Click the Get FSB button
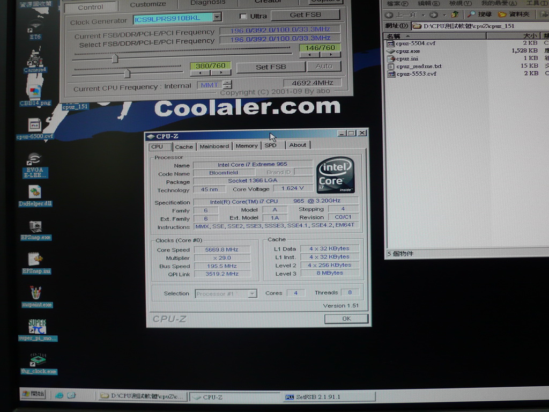 pyautogui.click(x=305, y=14)
